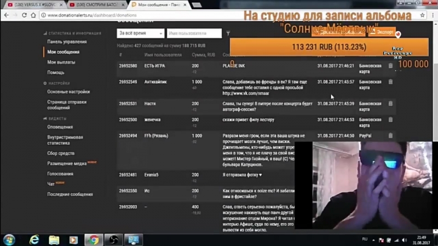Open Размещение медиа widget
This screenshot has width=438, height=246.
pos(67,163)
